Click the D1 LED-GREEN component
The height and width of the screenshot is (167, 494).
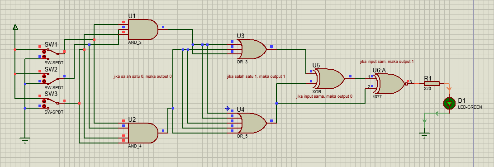tap(449, 104)
